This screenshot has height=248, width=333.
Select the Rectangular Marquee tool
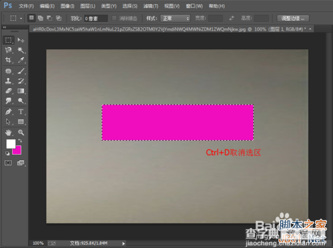[9, 40]
